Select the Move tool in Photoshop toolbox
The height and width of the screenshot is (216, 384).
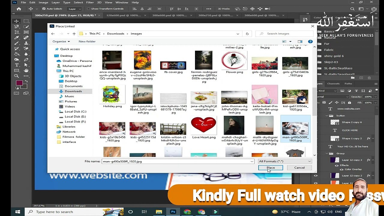16,21
